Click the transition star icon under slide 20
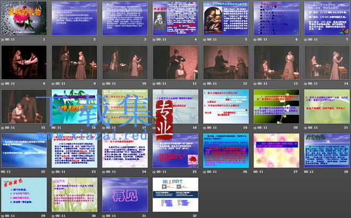This screenshot has width=351, height=218. [255, 128]
